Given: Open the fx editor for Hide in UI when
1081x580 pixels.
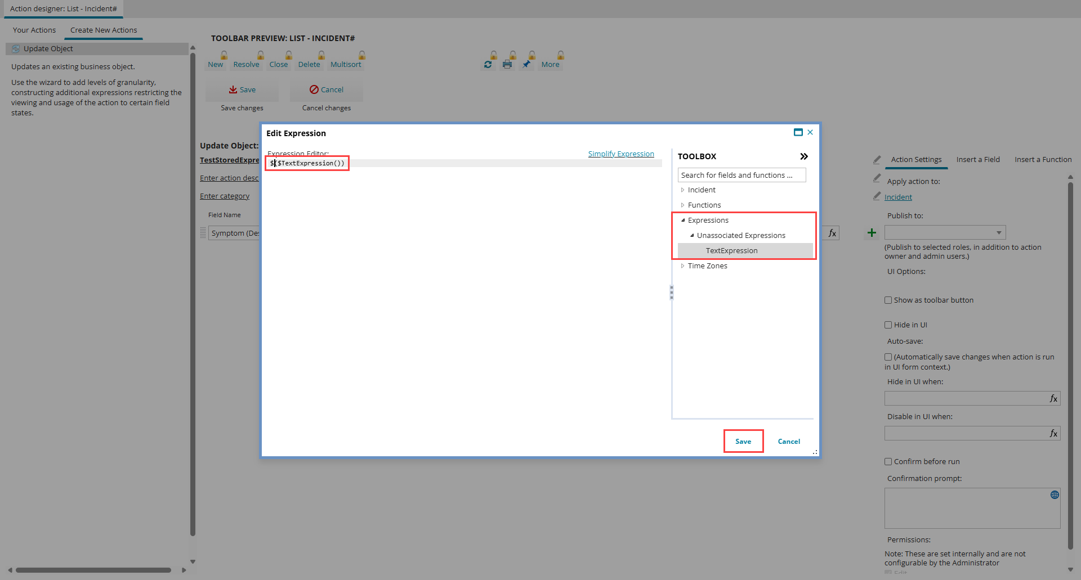Looking at the screenshot, I should (x=1053, y=399).
